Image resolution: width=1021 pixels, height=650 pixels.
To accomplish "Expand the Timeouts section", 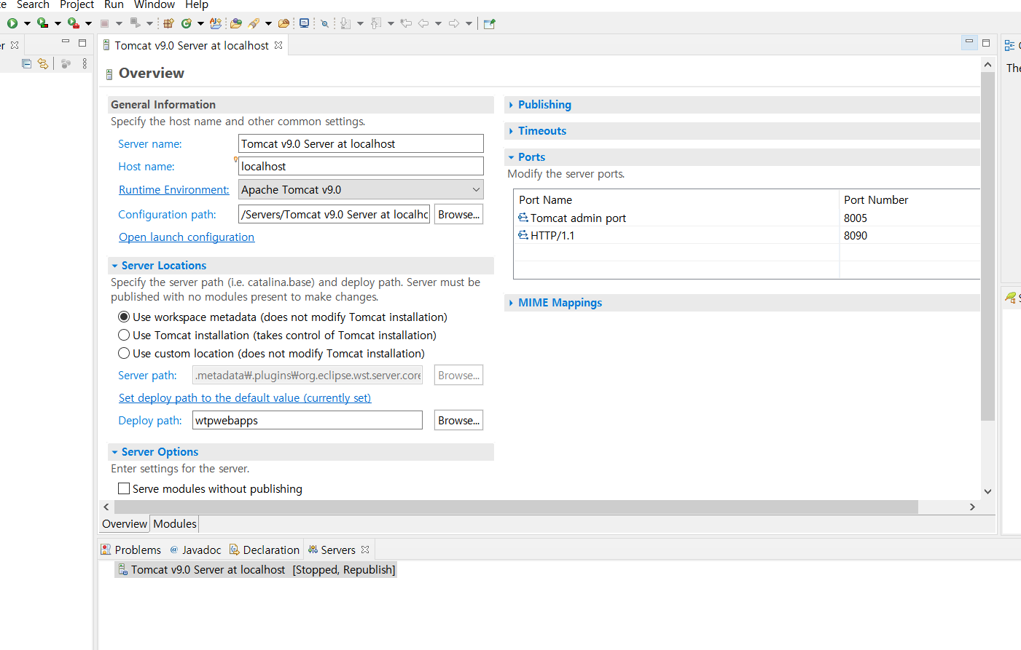I will 511,131.
